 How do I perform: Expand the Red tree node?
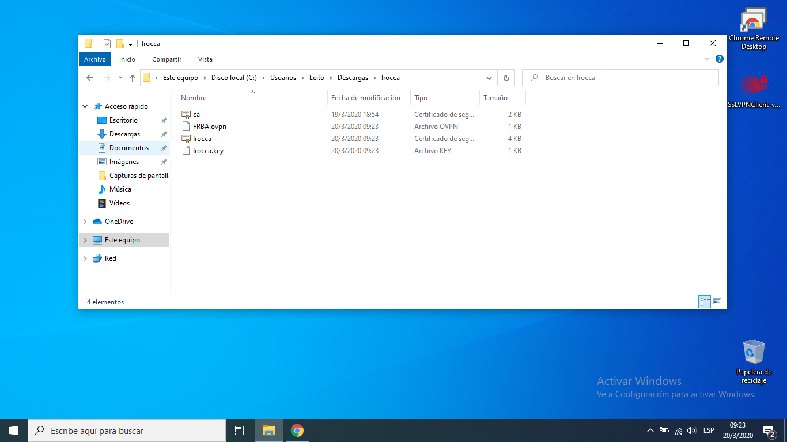(x=85, y=258)
